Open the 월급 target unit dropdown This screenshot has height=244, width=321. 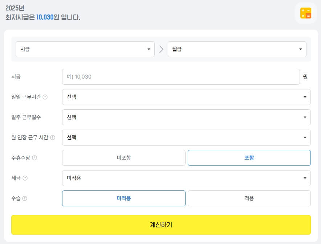tap(237, 49)
